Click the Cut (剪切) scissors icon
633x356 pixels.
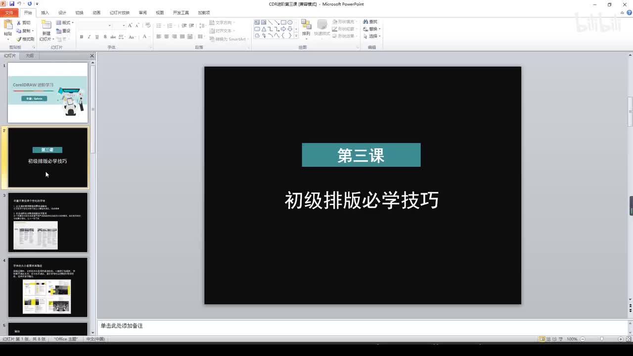click(19, 23)
